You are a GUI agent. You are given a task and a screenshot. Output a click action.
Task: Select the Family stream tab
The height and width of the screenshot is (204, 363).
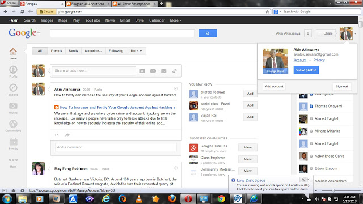(x=73, y=50)
